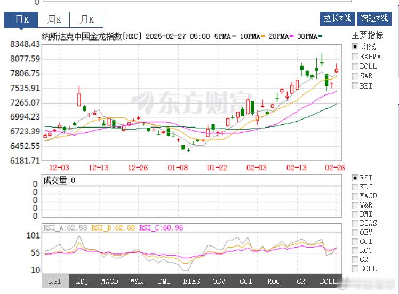Click the latest red candlestick at 02-26
Screen dimensions: 399x294
pyautogui.click(x=337, y=69)
